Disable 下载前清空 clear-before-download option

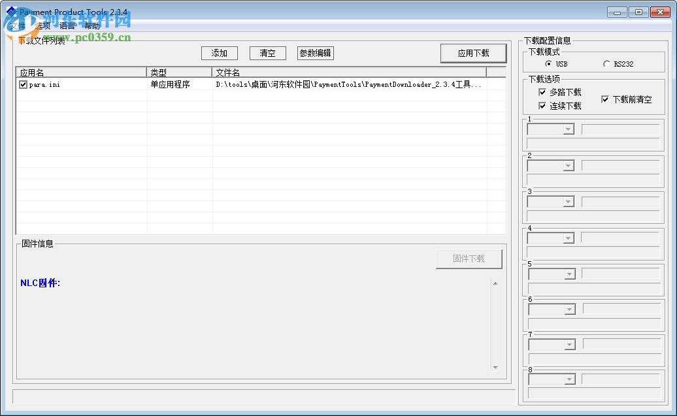(604, 99)
